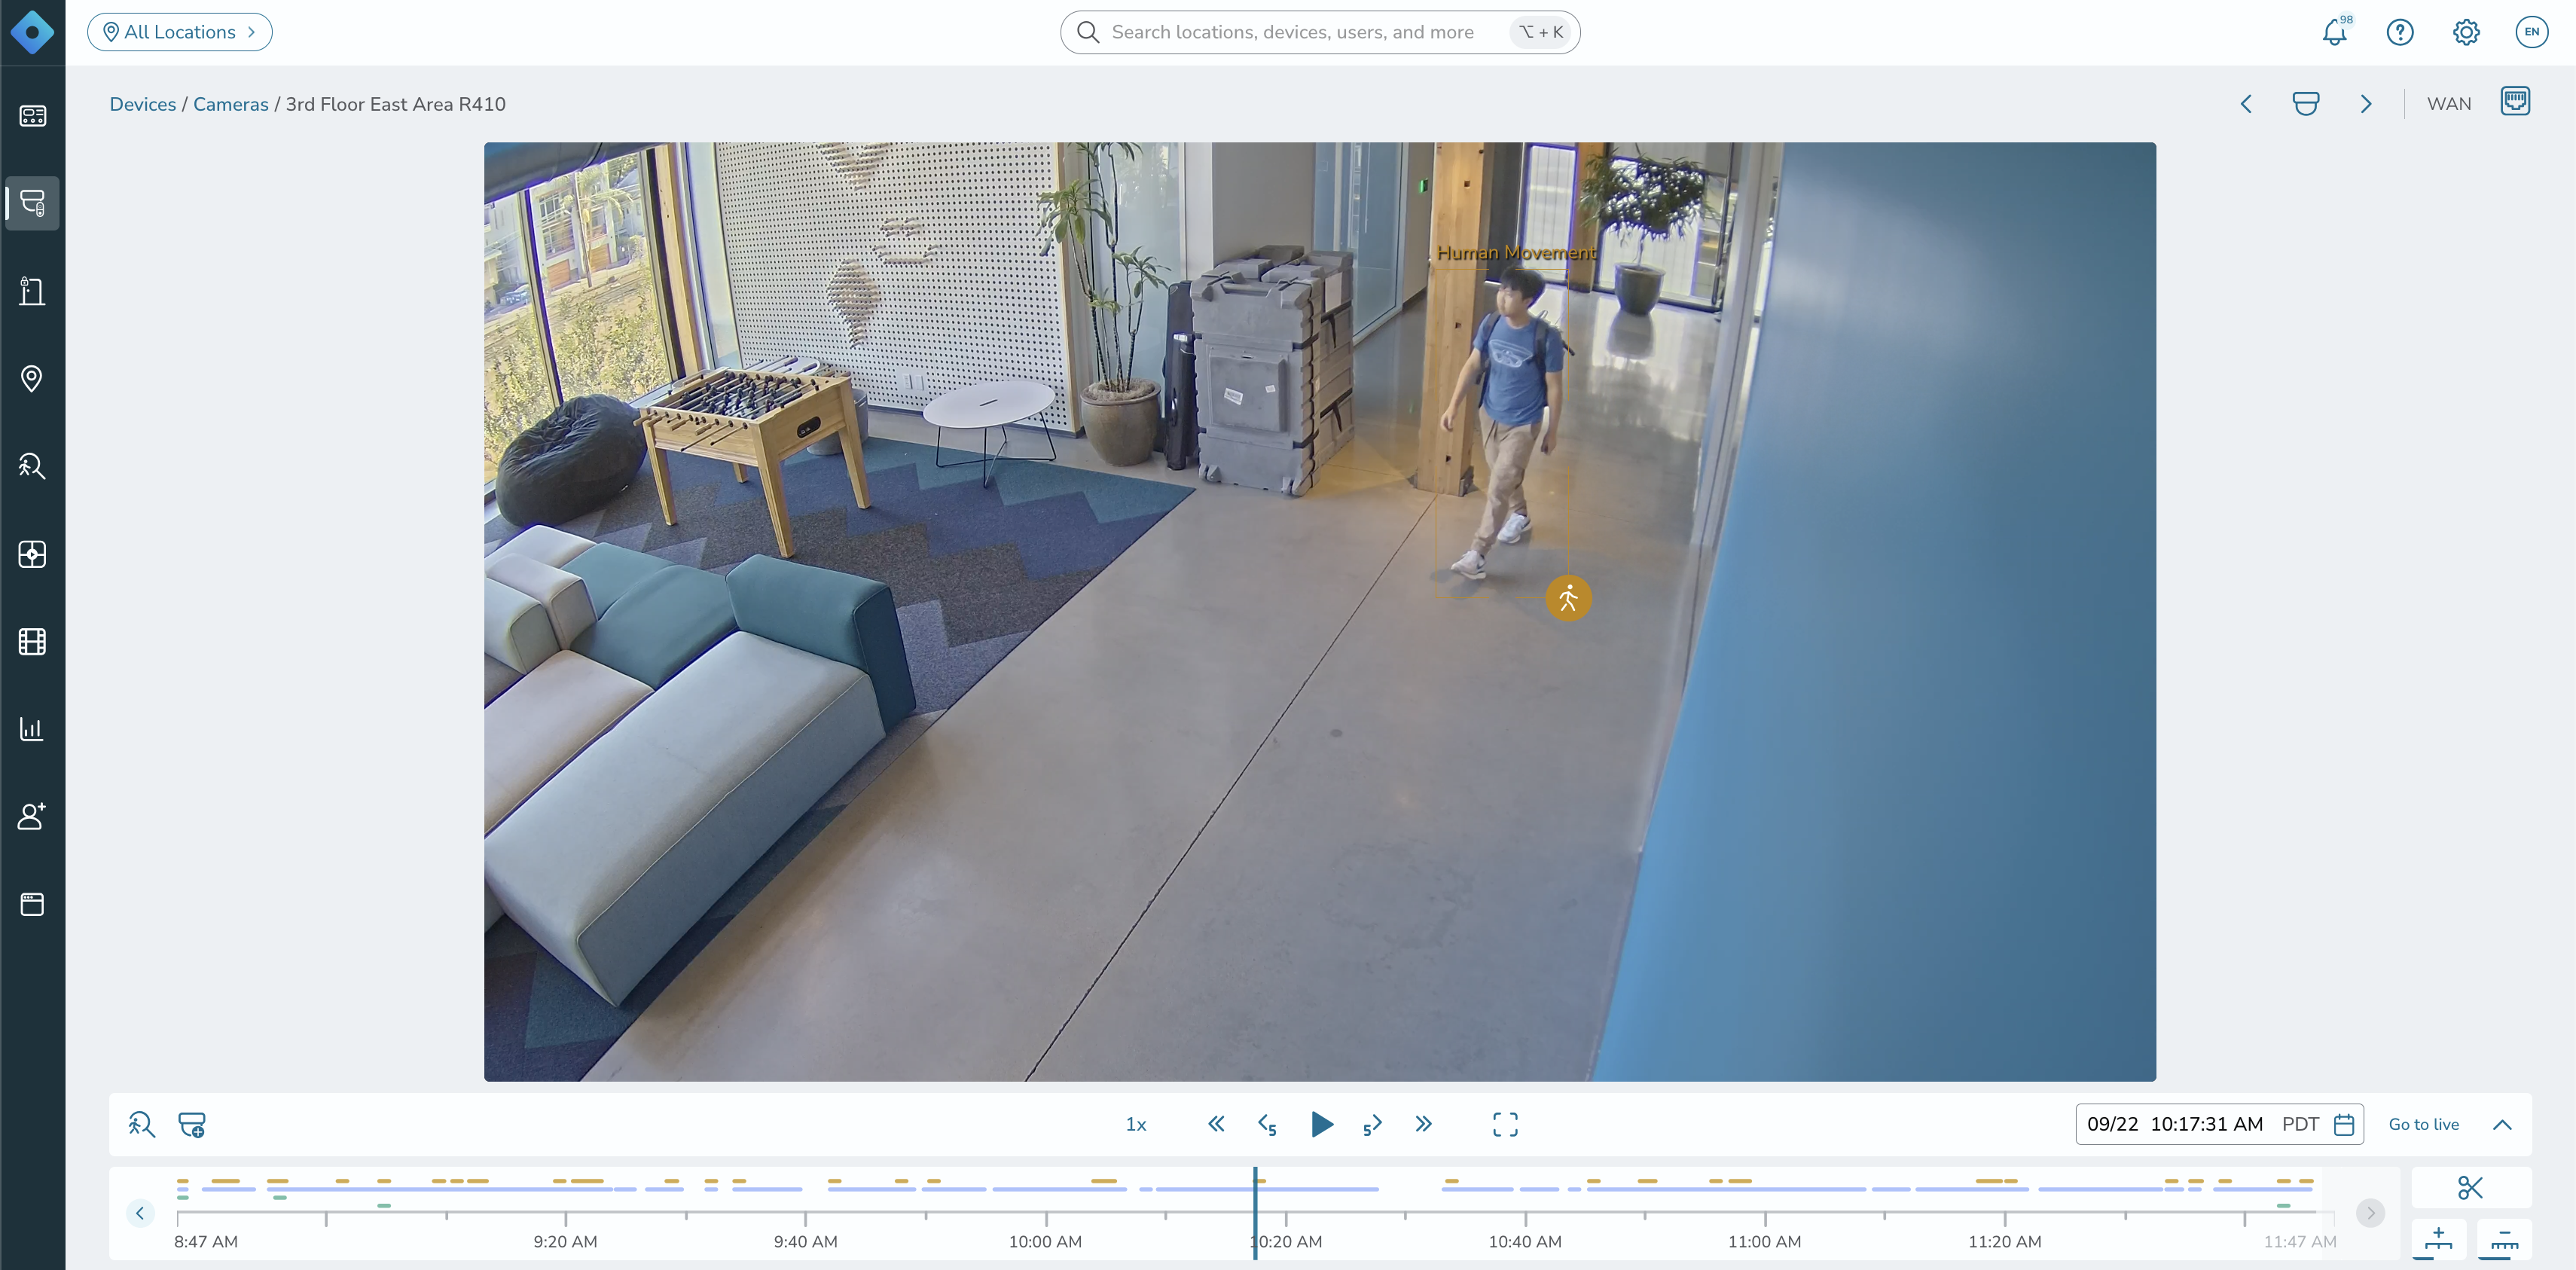Open the add user sidebar icon
The width and height of the screenshot is (2576, 1270).
coord(32,816)
